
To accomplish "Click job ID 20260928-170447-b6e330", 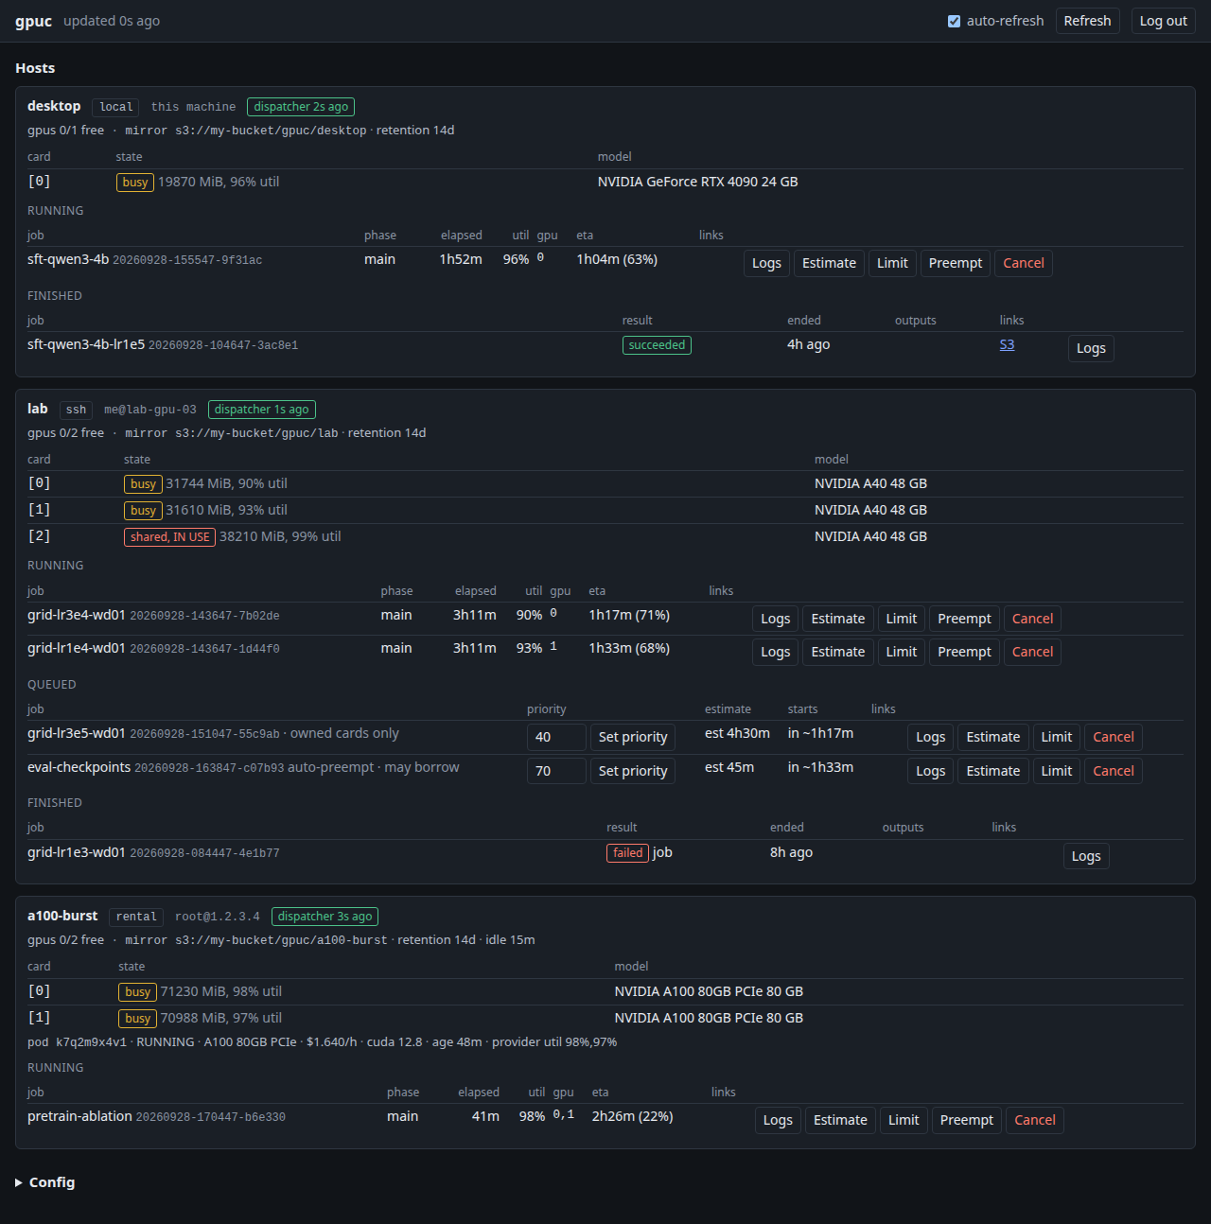I will [210, 1117].
